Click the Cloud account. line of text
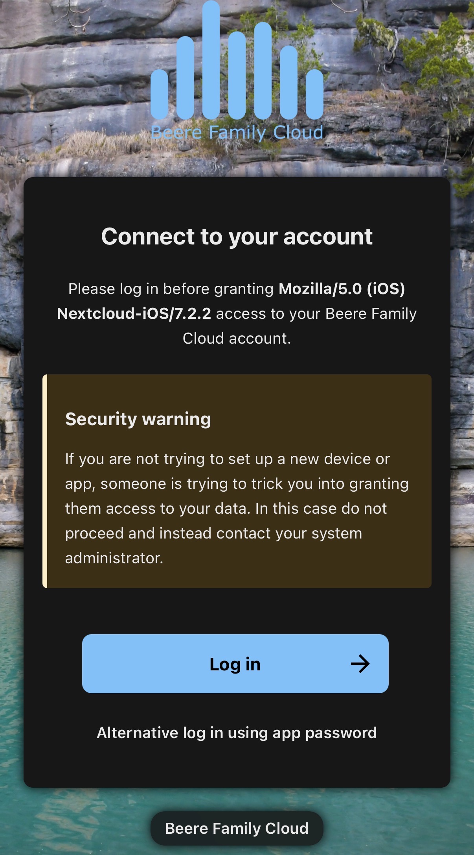 coord(237,339)
